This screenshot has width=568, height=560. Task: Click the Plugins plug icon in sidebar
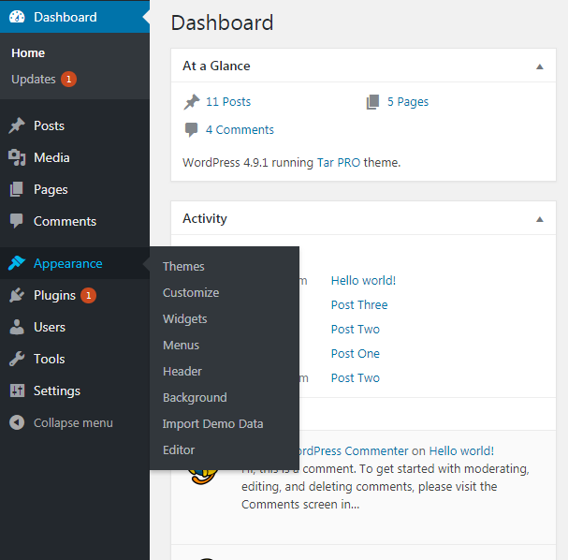[17, 295]
